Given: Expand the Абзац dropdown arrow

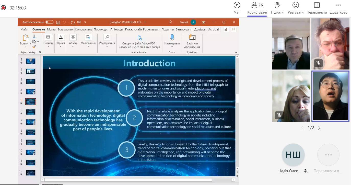Looking at the screenshot, I should pos(73,47).
